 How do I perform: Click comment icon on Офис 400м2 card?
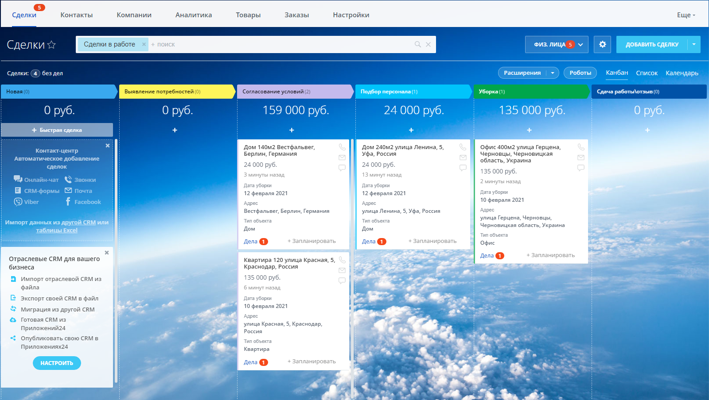581,168
